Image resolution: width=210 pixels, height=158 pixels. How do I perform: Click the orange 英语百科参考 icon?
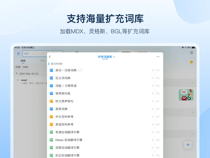51,124
